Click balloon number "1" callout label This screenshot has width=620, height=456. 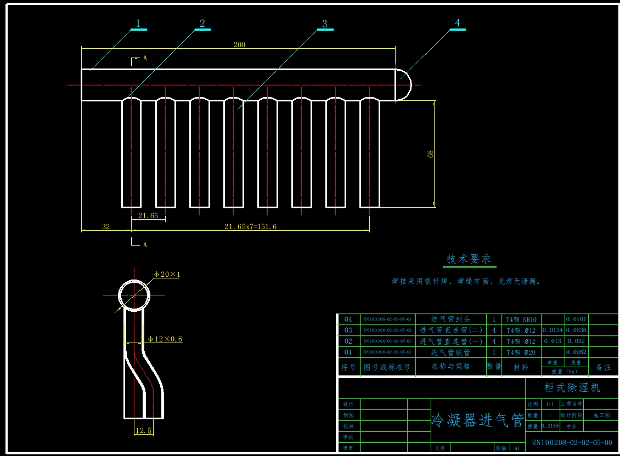[138, 24]
